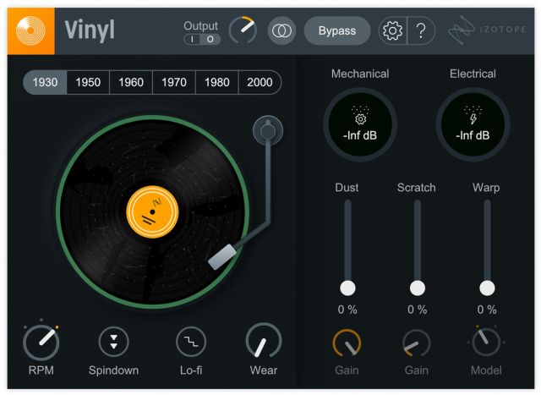
Task: Click the RPM knob
Action: (41, 343)
